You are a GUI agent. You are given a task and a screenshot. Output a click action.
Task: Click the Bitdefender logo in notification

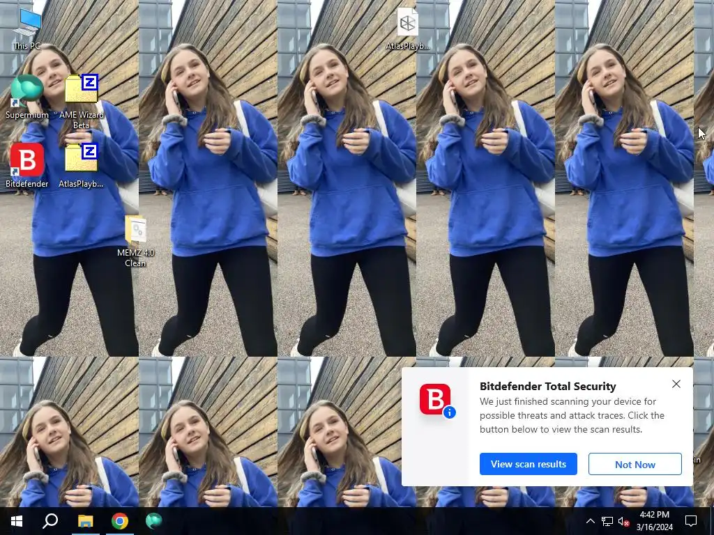tap(436, 400)
